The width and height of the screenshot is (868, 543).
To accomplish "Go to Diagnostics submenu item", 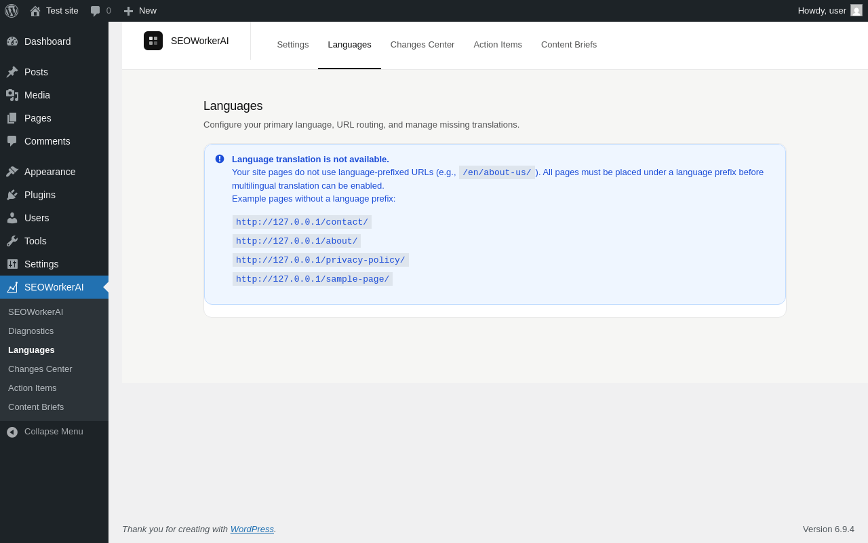I will point(31,331).
